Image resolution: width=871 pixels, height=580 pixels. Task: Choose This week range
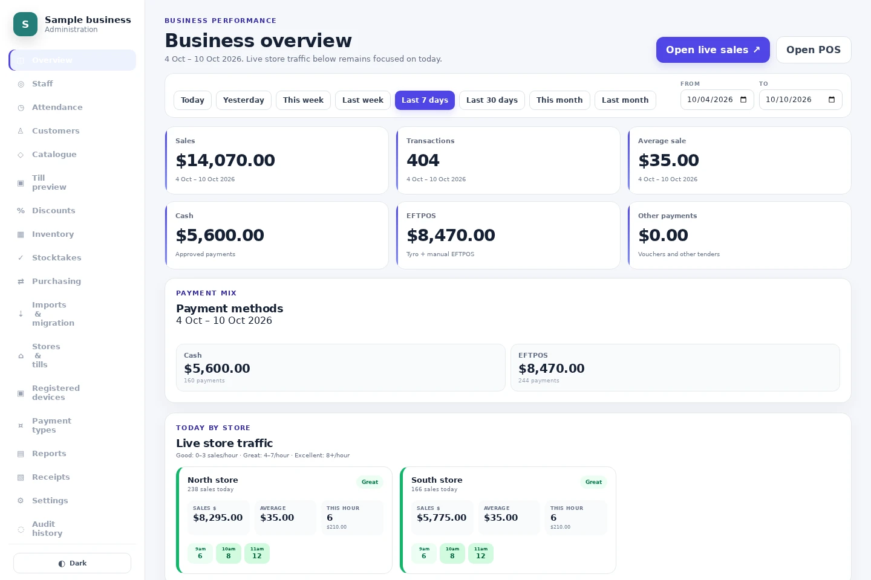pyautogui.click(x=303, y=100)
